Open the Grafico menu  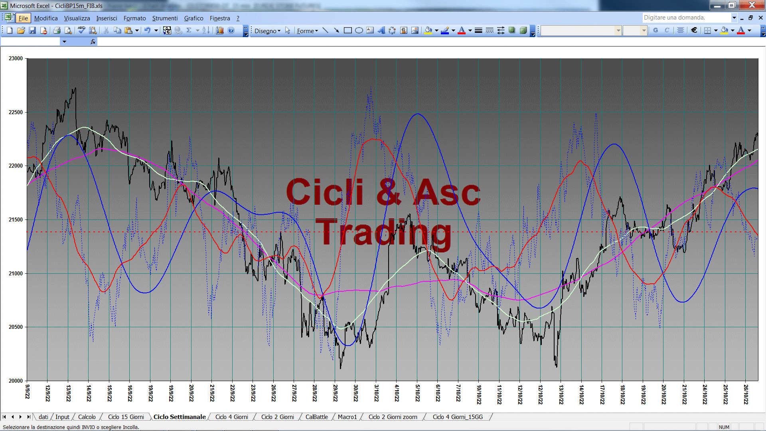[x=193, y=18]
